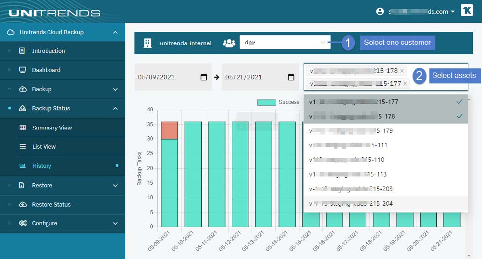Click the Backup cloud upload icon
Image resolution: width=482 pixels, height=259 pixels.
tap(23, 89)
